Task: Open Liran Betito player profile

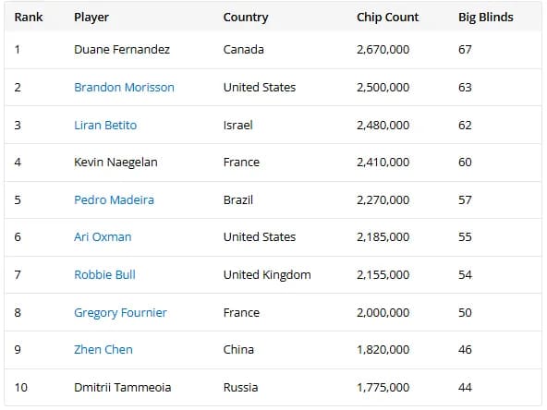Action: [105, 125]
